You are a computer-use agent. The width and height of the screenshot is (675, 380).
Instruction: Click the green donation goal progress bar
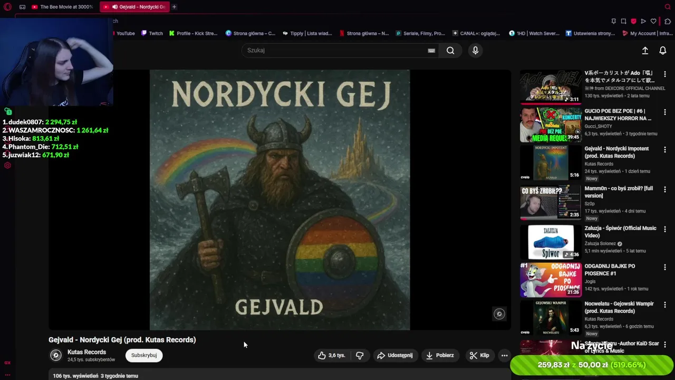pos(592,365)
